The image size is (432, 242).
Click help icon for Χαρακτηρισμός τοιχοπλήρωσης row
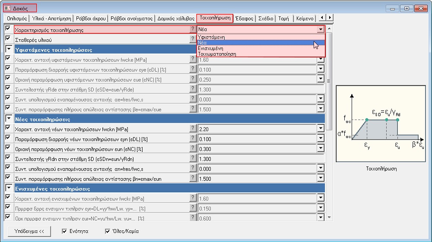[x=193, y=29]
